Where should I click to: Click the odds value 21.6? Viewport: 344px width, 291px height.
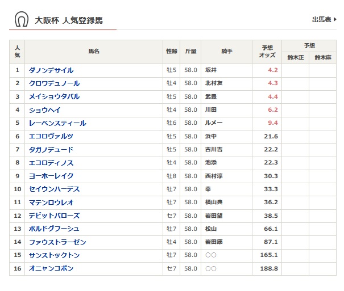click(271, 136)
